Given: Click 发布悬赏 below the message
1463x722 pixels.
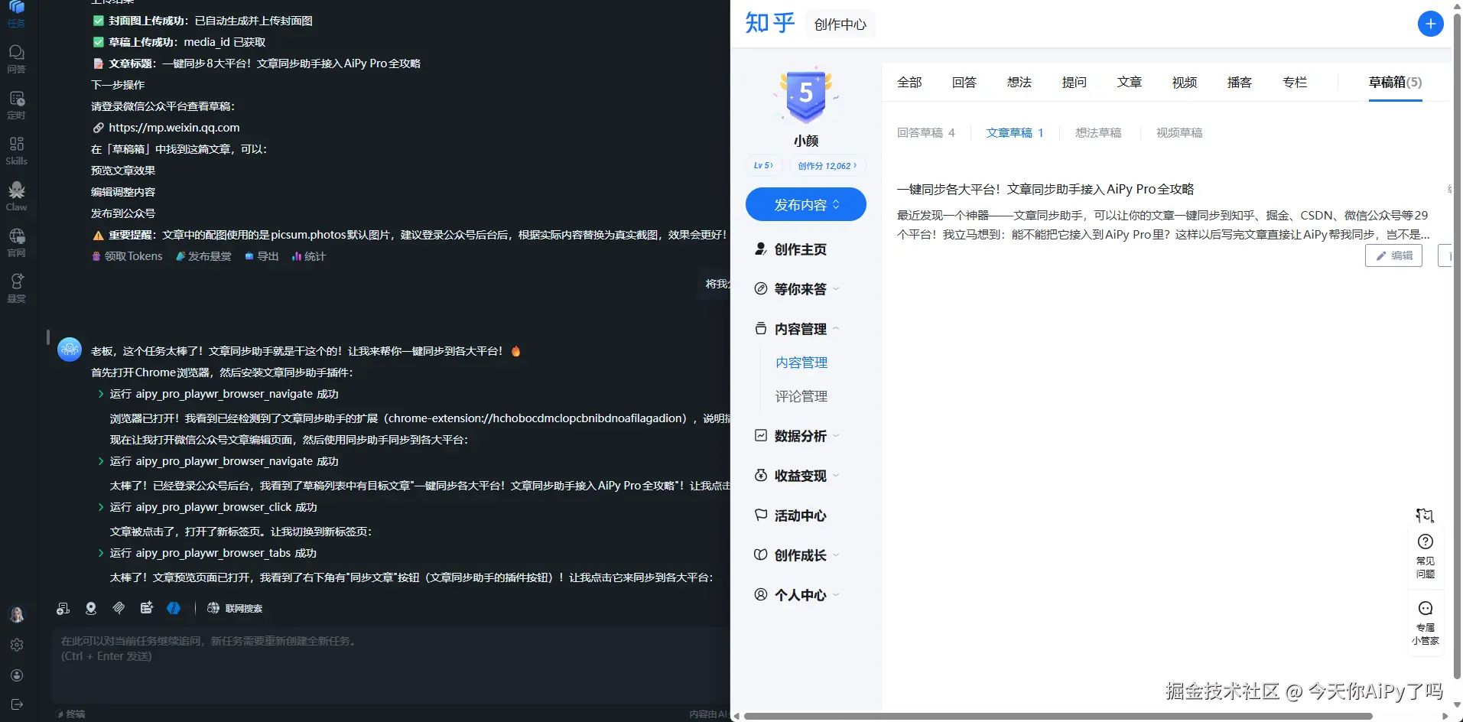Looking at the screenshot, I should [203, 256].
